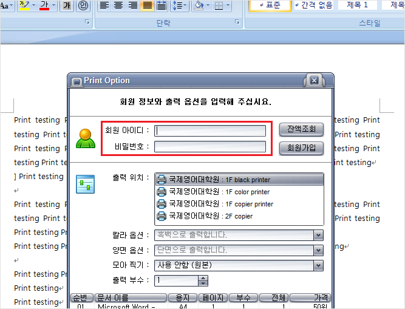Click the enclosed character icon
The image size is (405, 309).
pyautogui.click(x=83, y=5)
